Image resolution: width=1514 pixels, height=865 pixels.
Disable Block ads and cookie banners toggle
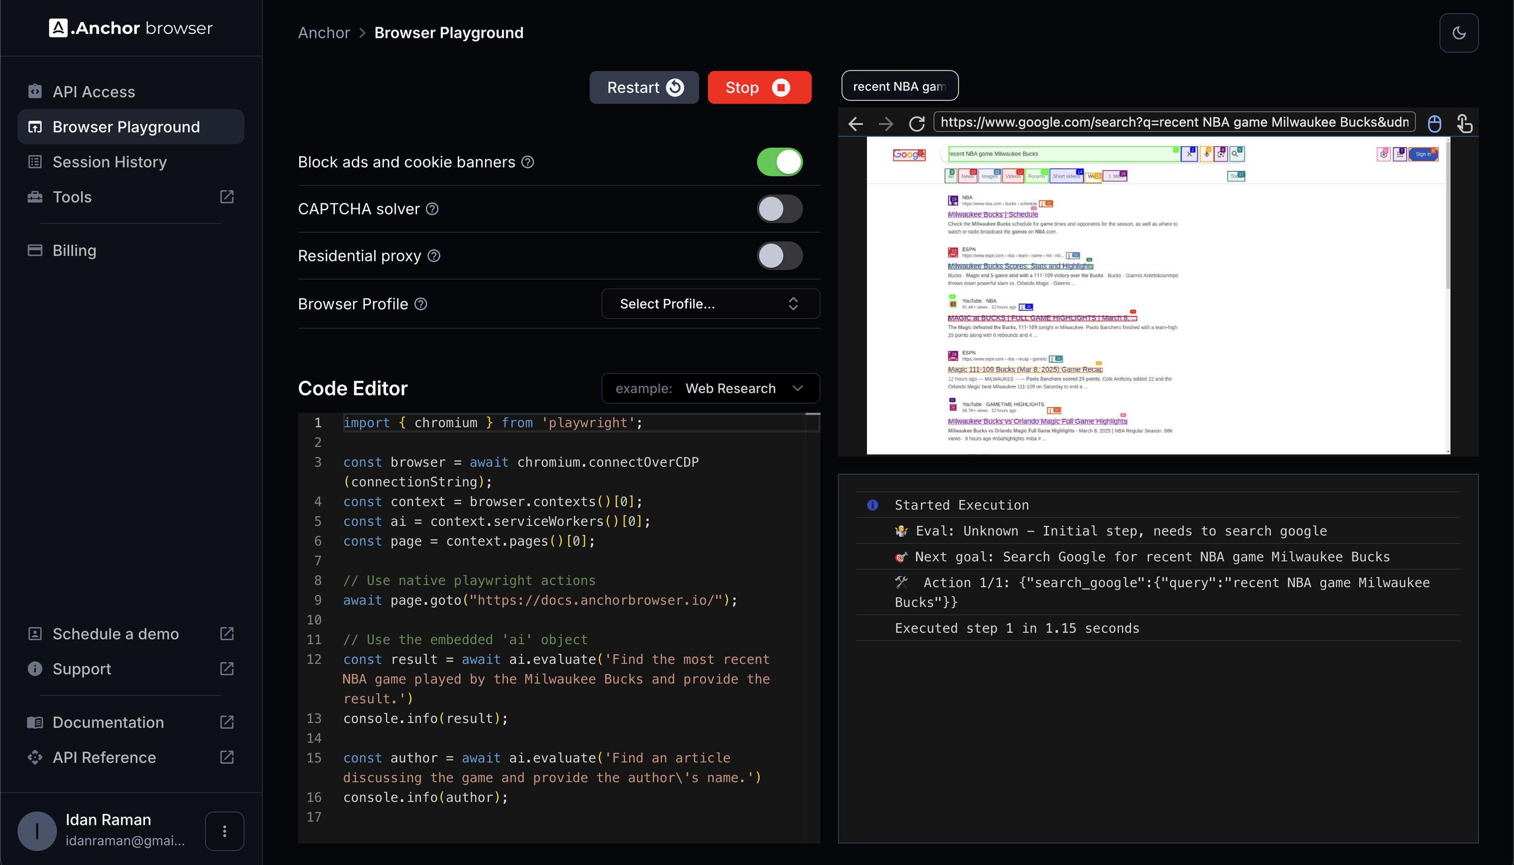click(779, 162)
